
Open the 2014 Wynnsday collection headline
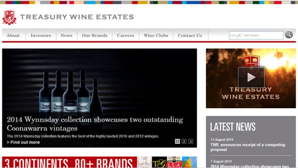pos(95,124)
